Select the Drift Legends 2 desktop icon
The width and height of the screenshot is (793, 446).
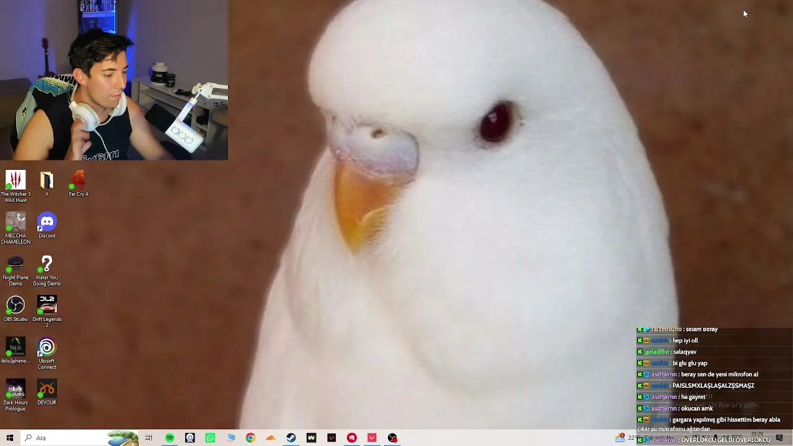coord(46,312)
